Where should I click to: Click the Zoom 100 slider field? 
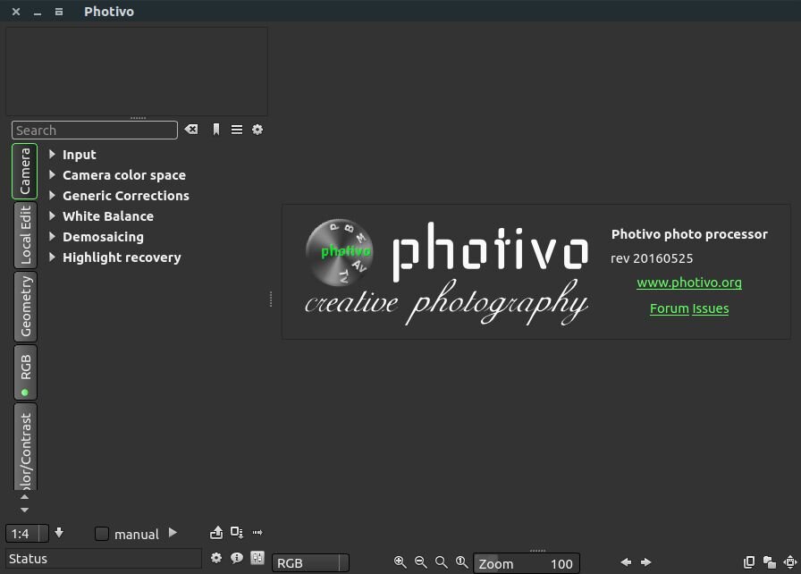[x=527, y=563]
